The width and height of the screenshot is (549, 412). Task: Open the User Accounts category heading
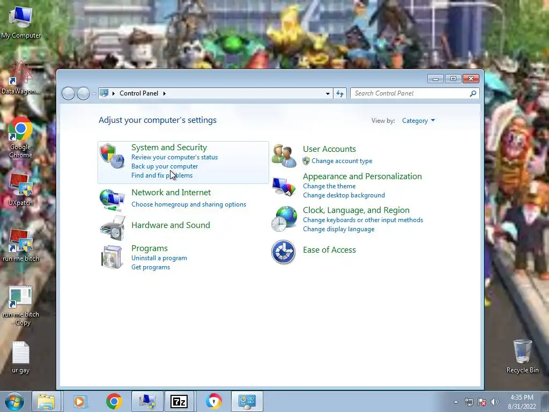click(x=330, y=149)
